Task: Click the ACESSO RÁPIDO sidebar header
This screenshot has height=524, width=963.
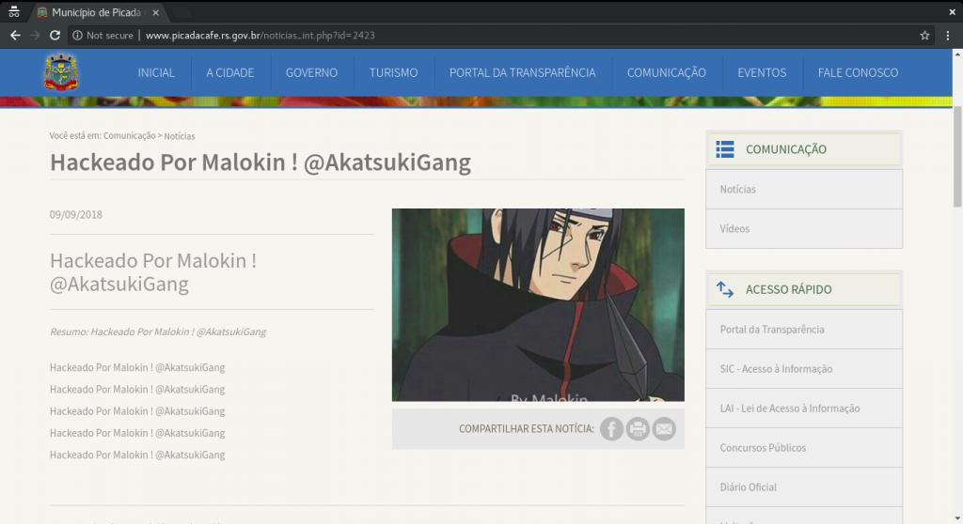Action: click(804, 289)
